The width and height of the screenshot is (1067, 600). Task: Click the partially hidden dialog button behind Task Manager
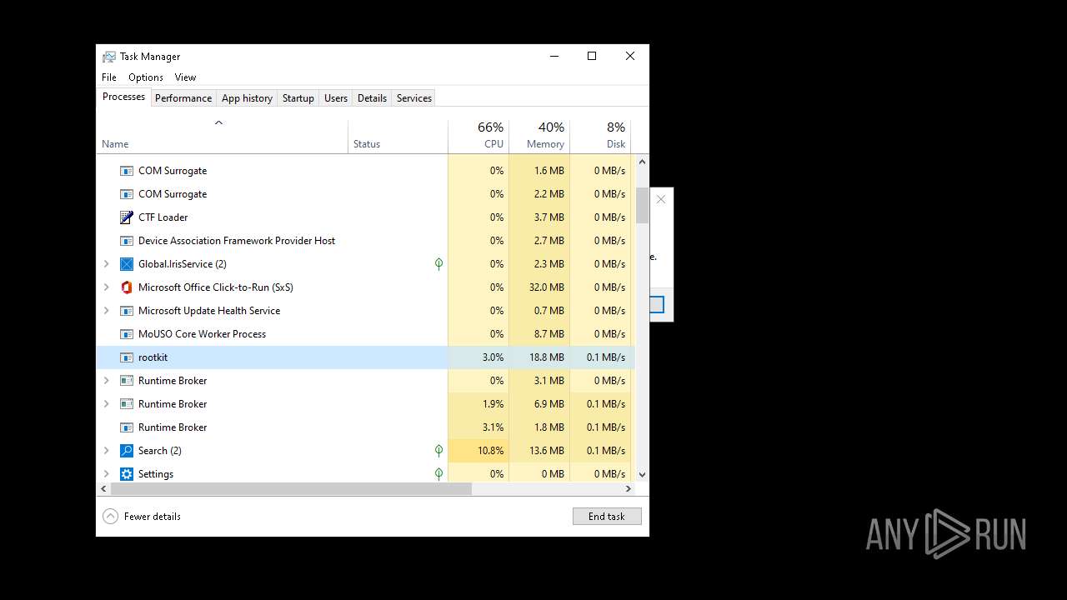(657, 305)
